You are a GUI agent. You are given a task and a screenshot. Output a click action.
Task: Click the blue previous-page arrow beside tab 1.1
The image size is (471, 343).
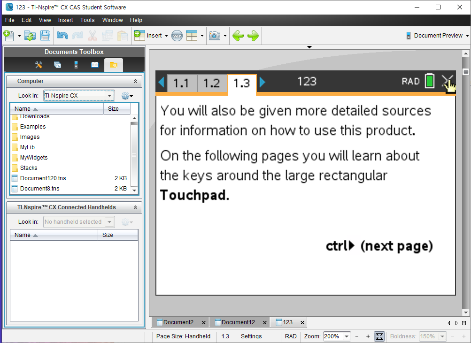(x=162, y=82)
